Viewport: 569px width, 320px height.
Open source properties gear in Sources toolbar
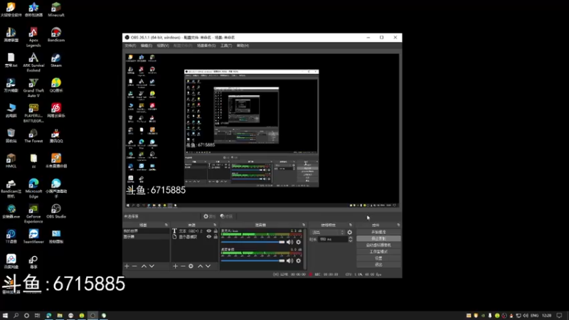click(191, 266)
